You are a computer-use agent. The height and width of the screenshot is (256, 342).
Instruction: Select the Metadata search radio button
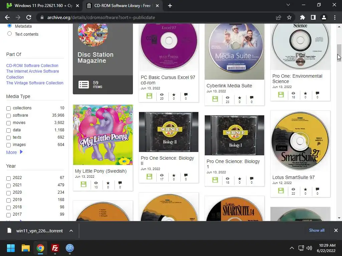click(9, 26)
